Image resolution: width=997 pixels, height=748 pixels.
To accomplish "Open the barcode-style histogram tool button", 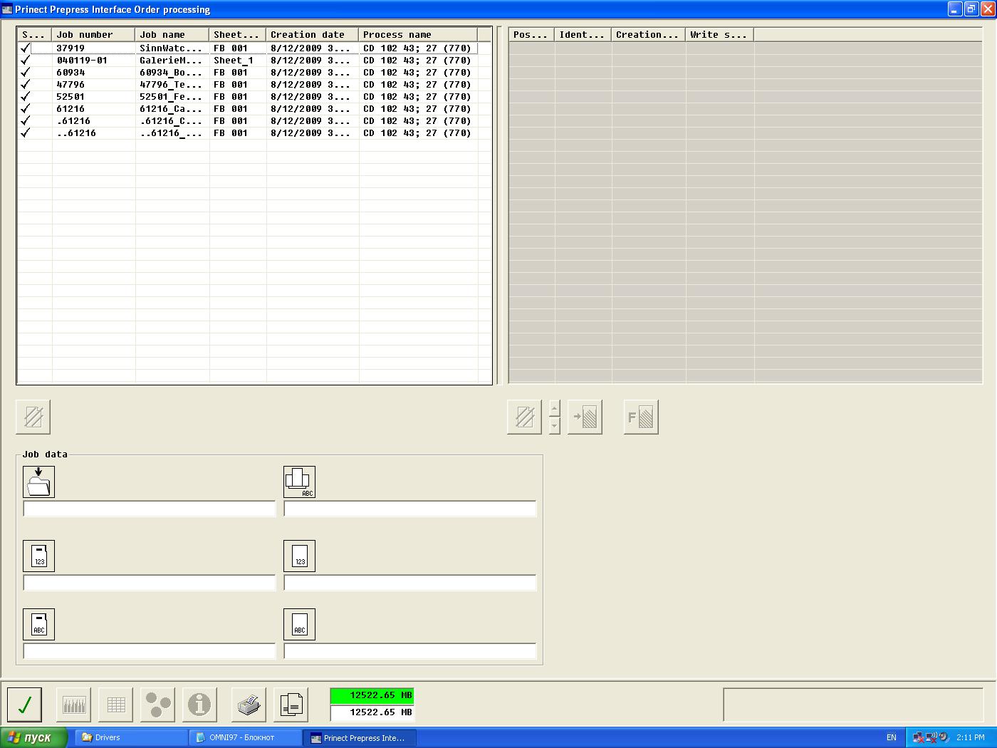I will pyautogui.click(x=74, y=705).
